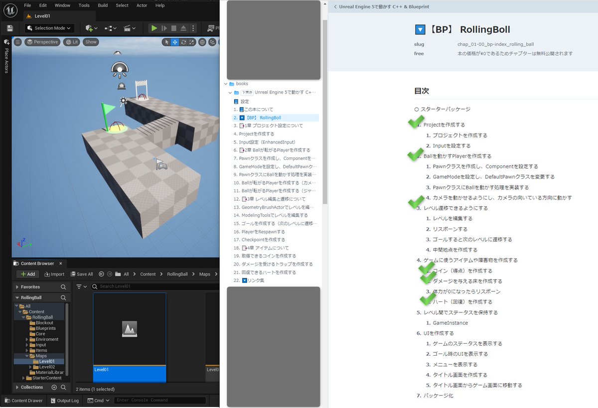Go forward in Content Browser history

tap(110, 274)
